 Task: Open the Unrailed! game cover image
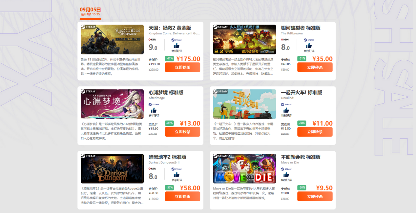coord(244,104)
